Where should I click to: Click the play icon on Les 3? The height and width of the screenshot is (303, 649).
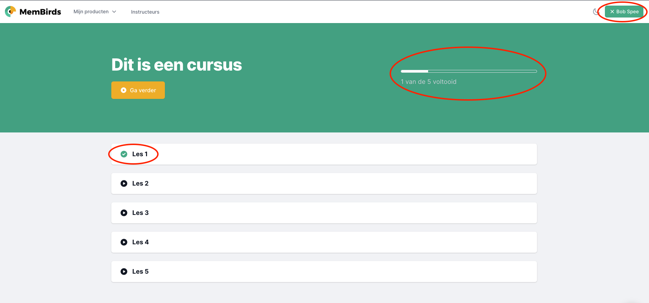[124, 213]
